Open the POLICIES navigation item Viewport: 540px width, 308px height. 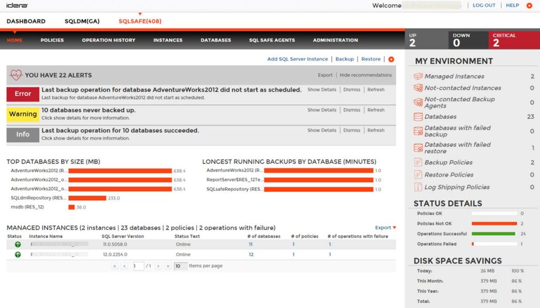click(52, 40)
